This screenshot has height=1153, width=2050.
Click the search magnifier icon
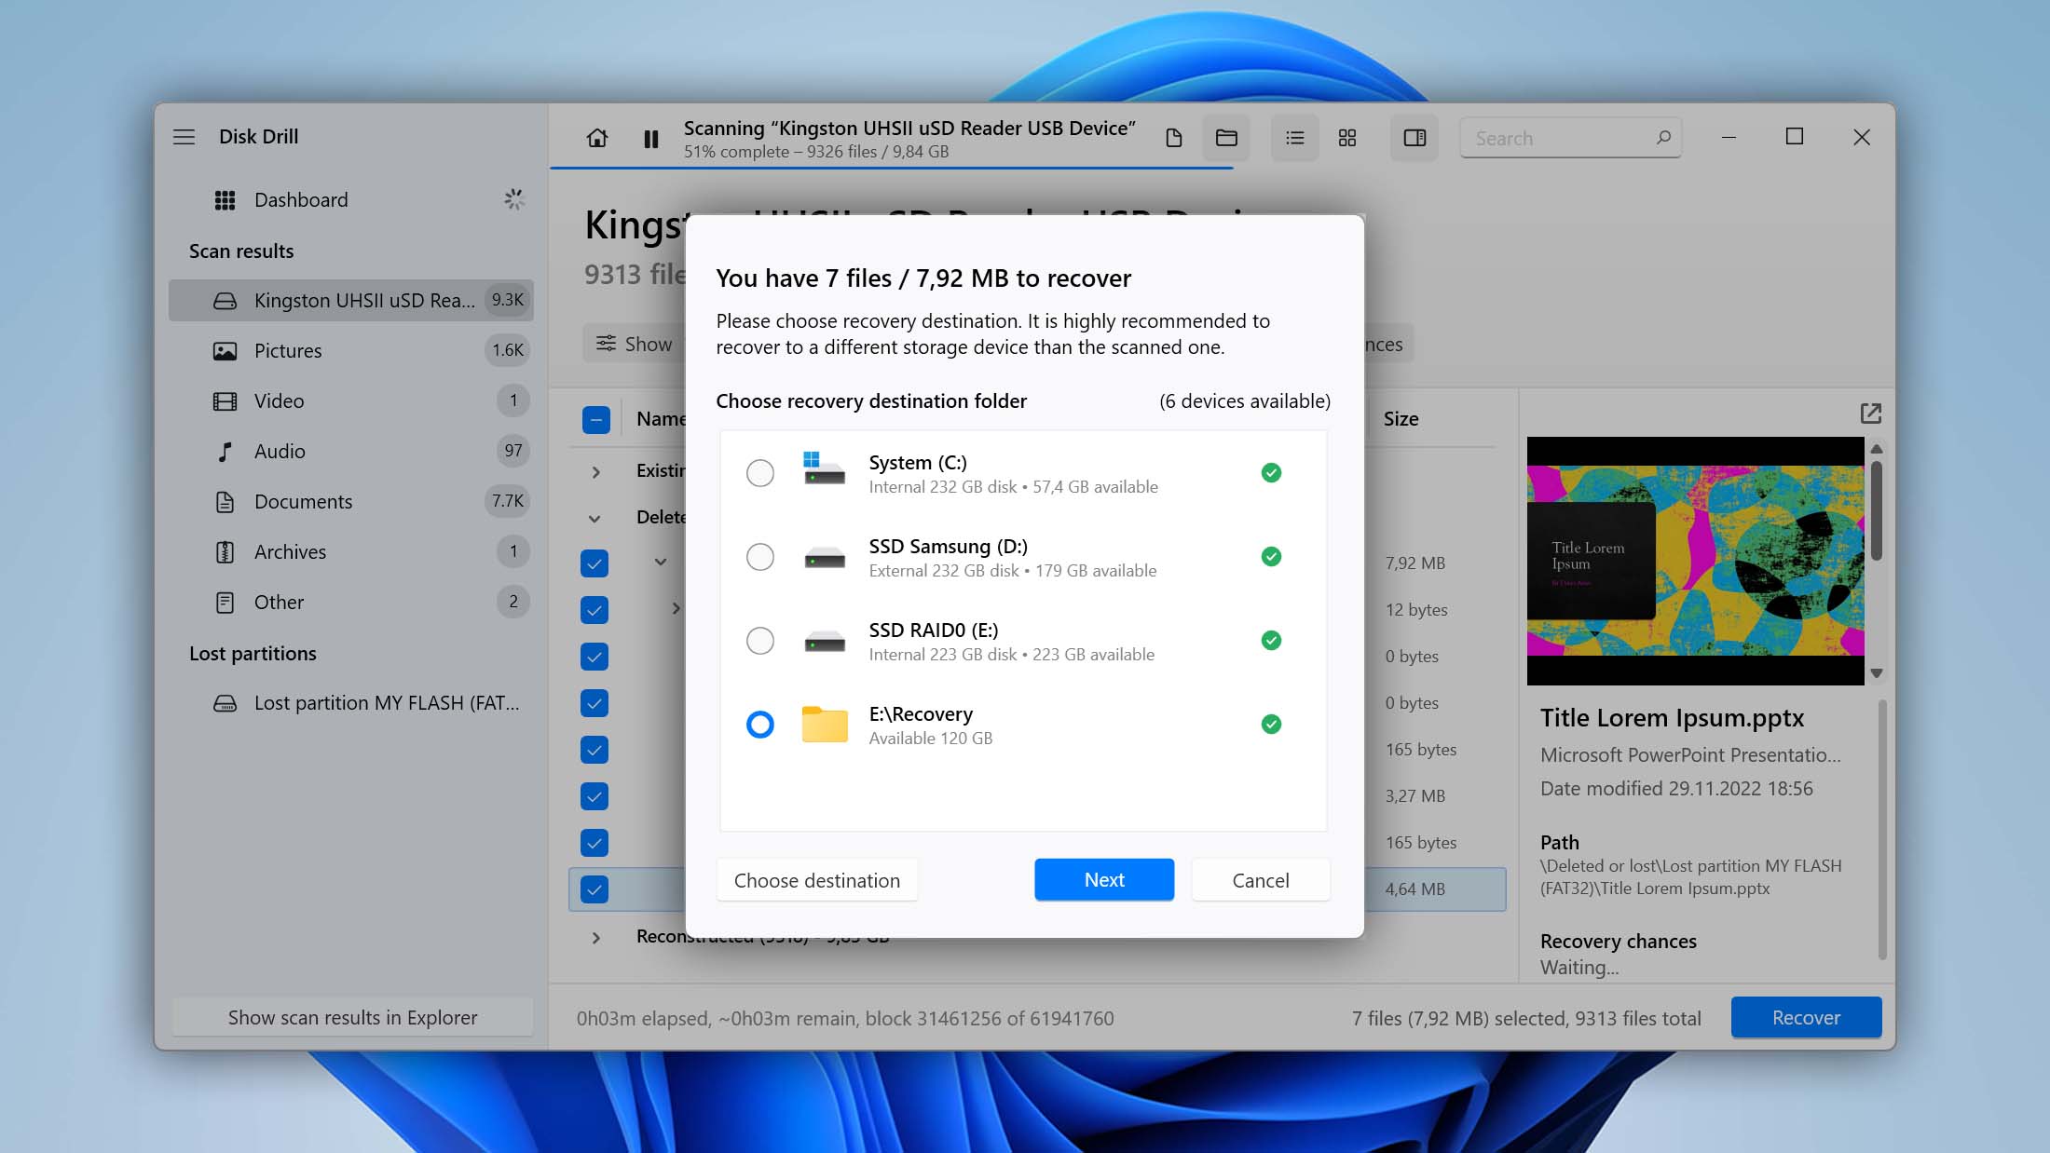pyautogui.click(x=1663, y=138)
